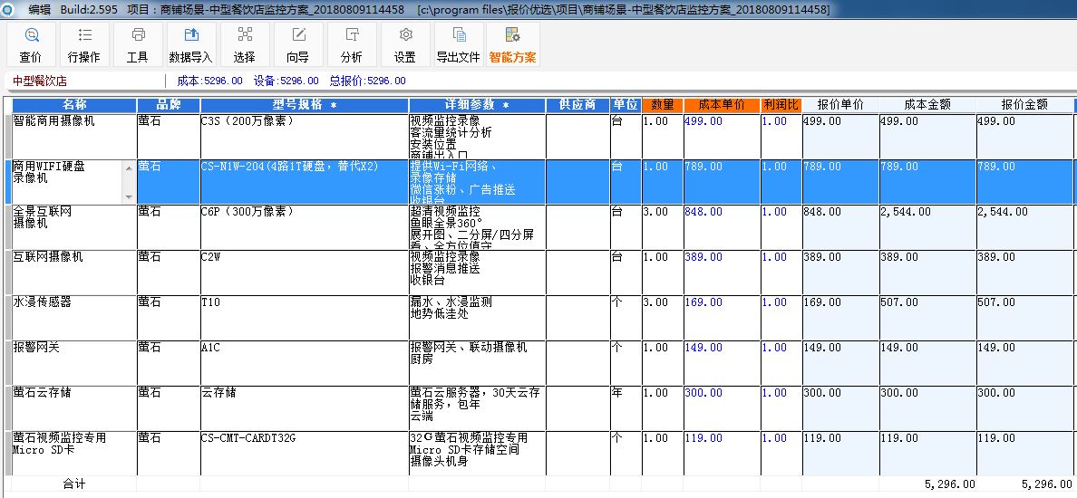1077x498 pixels.
Task: Click the 数据导入 data import icon
Action: pyautogui.click(x=191, y=45)
